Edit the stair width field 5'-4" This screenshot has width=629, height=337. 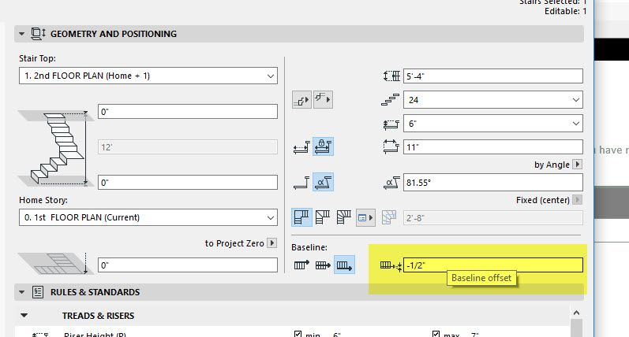(x=493, y=76)
